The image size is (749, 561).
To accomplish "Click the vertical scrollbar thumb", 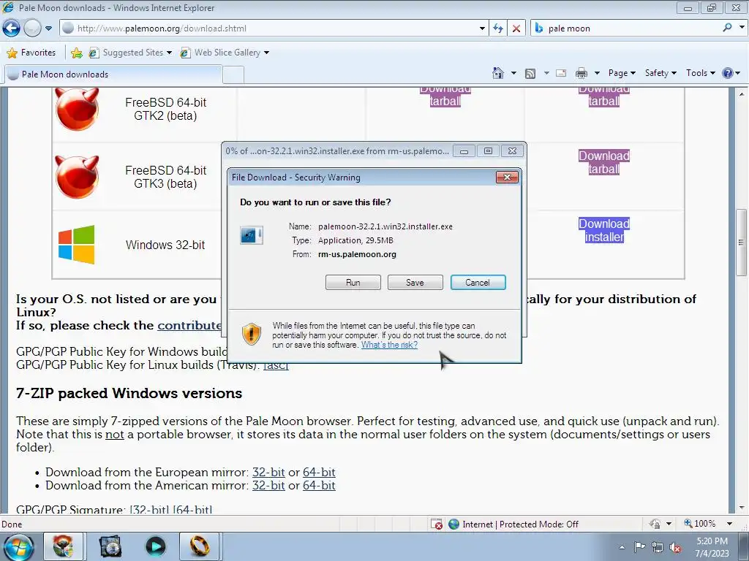I will click(x=742, y=243).
